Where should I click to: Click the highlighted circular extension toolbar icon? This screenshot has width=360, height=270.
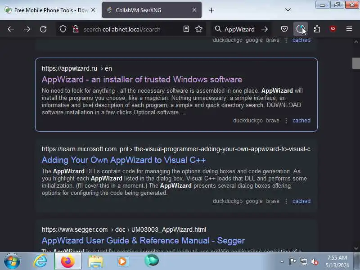point(301,29)
